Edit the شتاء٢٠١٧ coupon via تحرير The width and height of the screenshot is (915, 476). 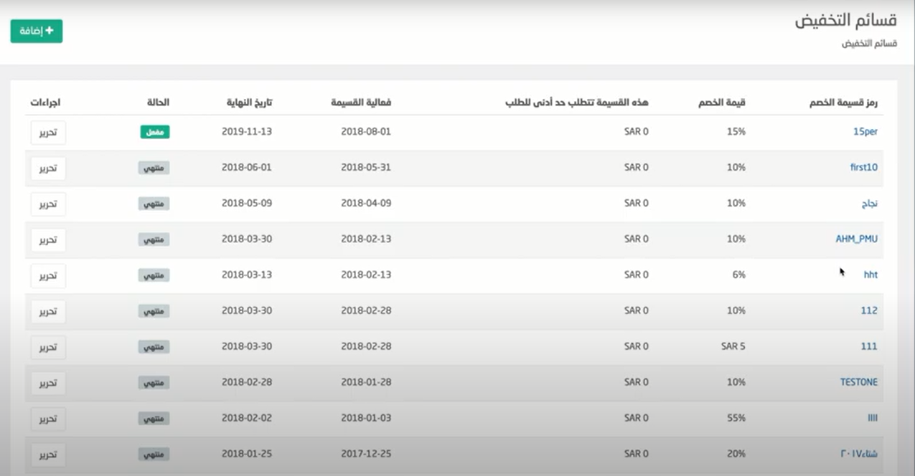point(48,455)
